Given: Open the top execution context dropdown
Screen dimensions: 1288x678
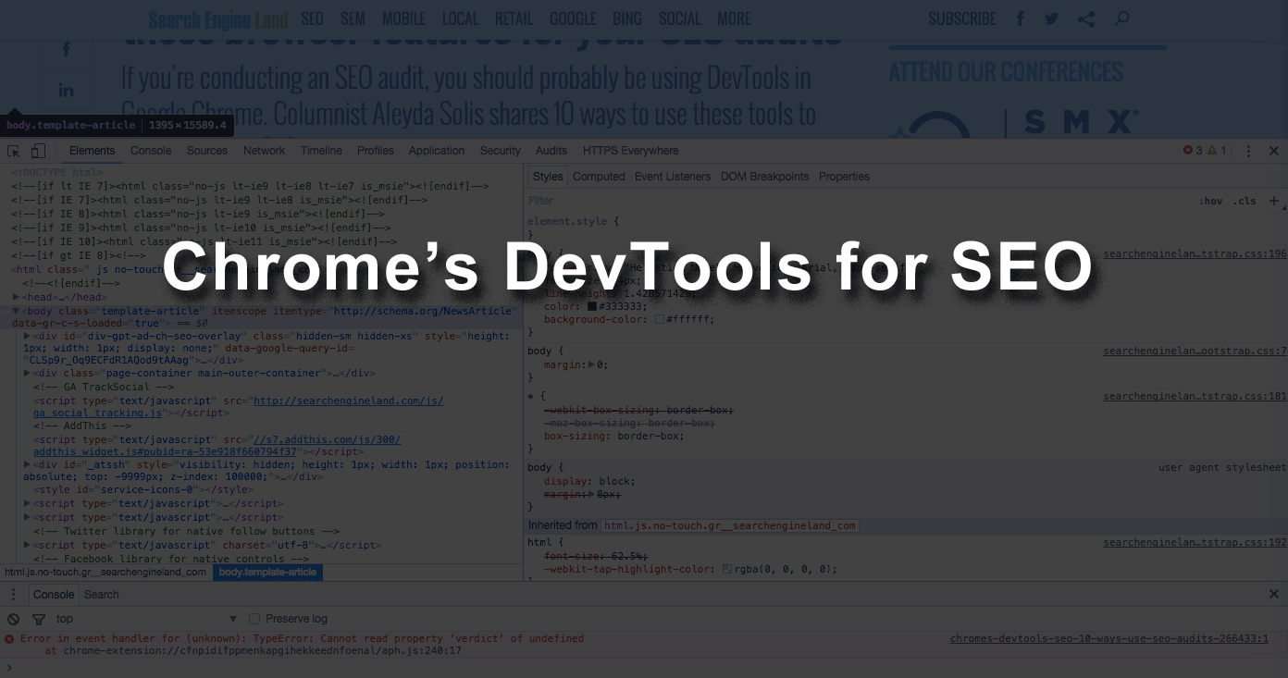Looking at the screenshot, I should click(x=147, y=619).
